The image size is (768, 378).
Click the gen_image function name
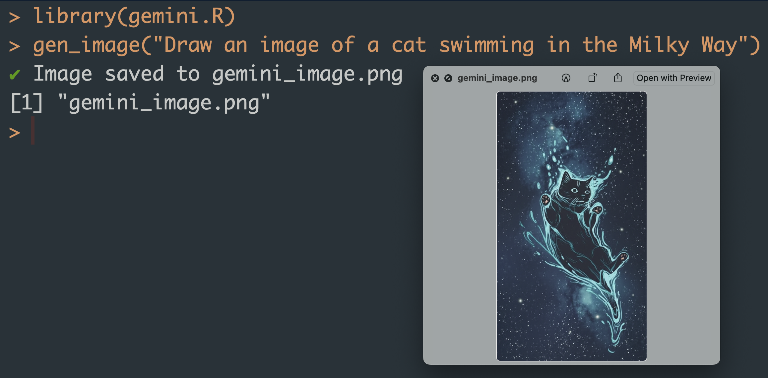coord(87,45)
